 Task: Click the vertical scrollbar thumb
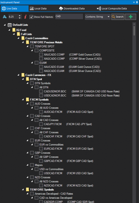pyautogui.click(x=134, y=31)
